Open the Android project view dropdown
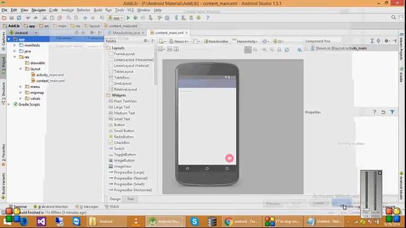 [23, 33]
